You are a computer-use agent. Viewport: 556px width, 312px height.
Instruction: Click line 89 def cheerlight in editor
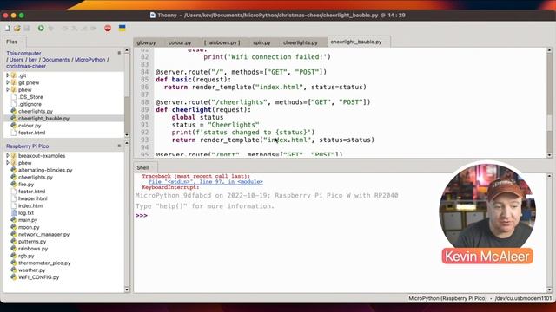pyautogui.click(x=203, y=110)
